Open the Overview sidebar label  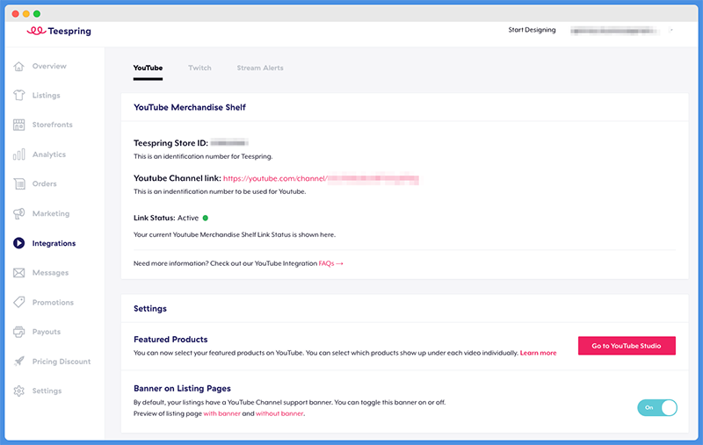point(49,66)
